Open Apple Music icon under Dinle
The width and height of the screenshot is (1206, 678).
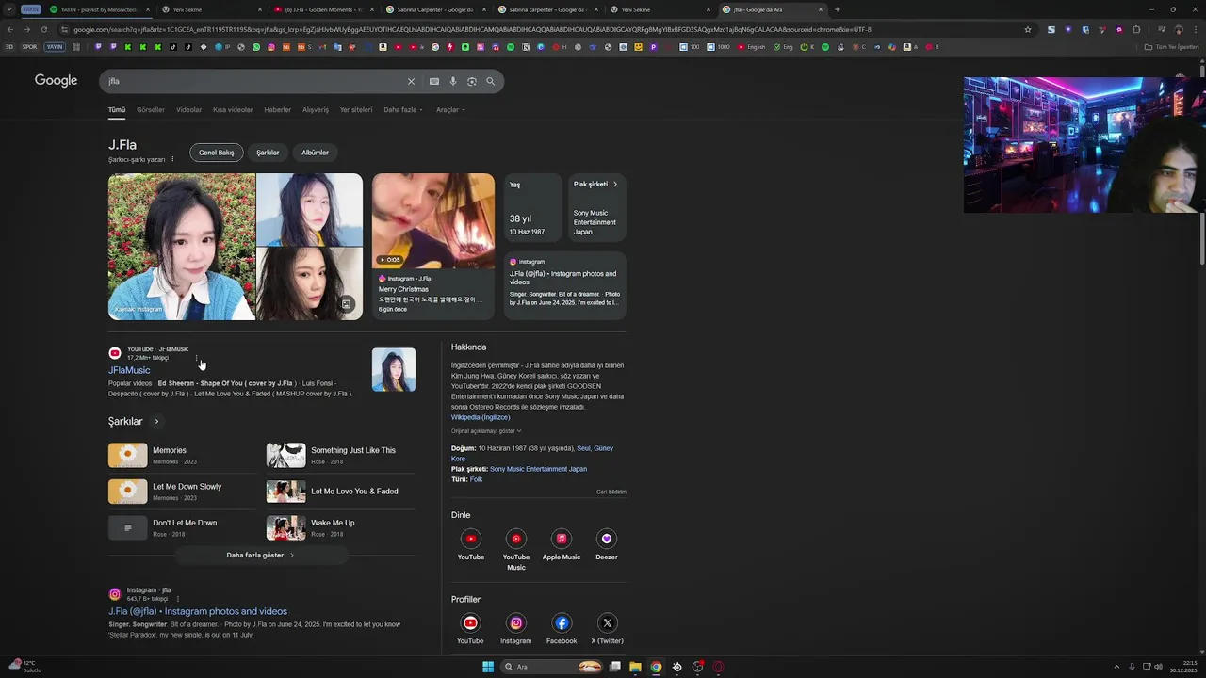562,539
